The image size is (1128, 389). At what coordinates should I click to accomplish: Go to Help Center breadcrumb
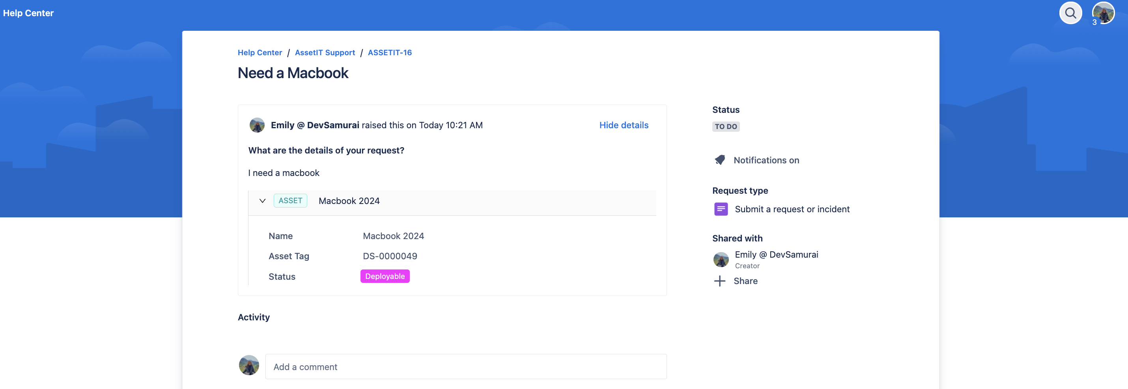260,52
